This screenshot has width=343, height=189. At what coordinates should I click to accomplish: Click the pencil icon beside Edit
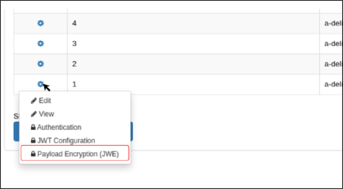(34, 101)
